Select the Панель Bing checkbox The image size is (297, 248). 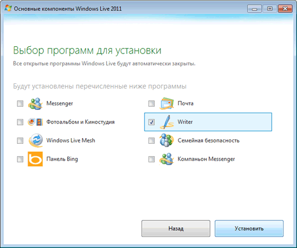(20, 159)
